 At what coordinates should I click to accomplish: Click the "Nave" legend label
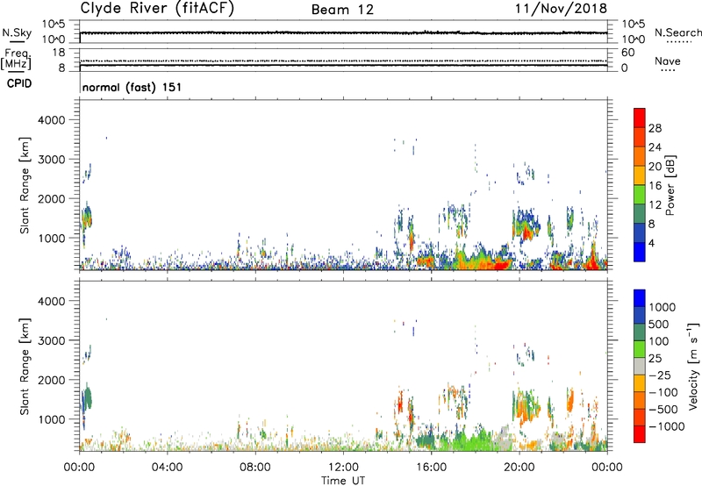(x=668, y=61)
